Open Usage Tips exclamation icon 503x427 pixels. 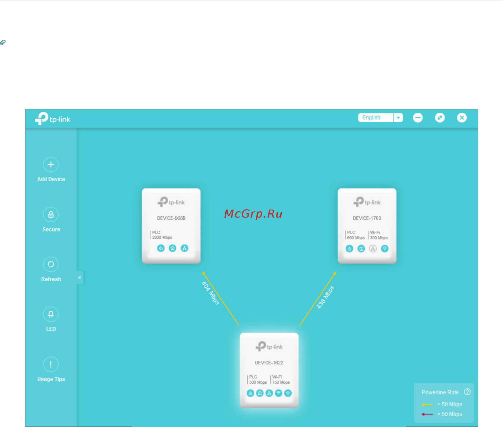[51, 364]
